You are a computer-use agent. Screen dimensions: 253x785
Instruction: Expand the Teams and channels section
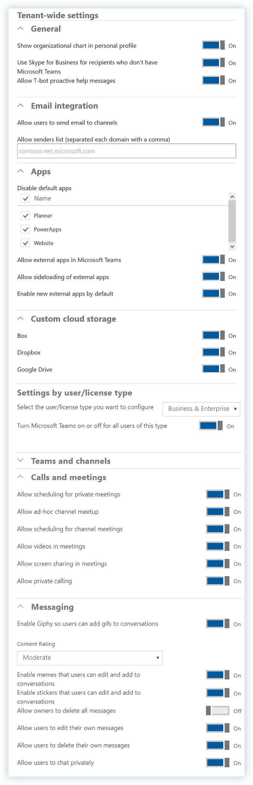21,461
